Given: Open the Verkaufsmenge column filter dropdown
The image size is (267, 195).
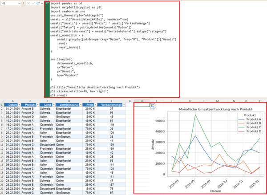Looking at the screenshot, I should pyautogui.click(x=124, y=105).
